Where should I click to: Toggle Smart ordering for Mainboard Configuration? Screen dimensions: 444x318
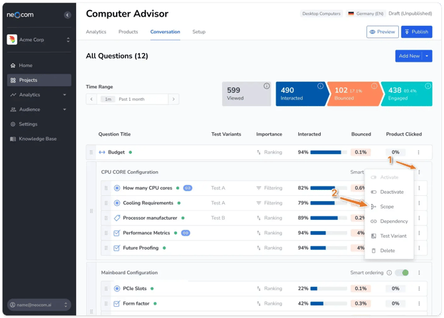tap(402, 273)
